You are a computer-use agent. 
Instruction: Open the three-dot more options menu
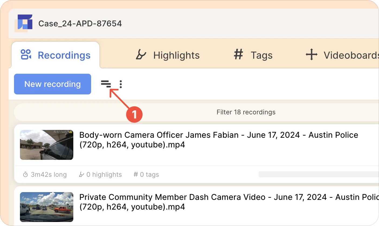(x=121, y=84)
